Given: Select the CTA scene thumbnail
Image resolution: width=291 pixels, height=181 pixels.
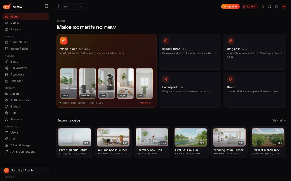Looking at the screenshot, I should (144, 83).
